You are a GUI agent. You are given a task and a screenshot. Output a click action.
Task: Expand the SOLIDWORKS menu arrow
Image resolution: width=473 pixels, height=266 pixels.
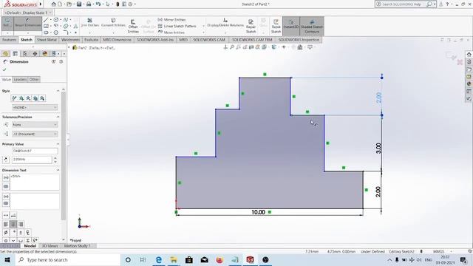[x=41, y=4]
